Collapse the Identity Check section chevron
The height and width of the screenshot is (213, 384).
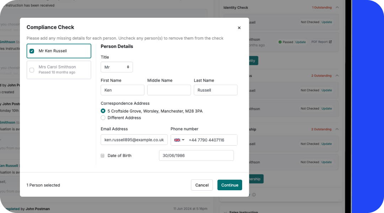pos(337,7)
